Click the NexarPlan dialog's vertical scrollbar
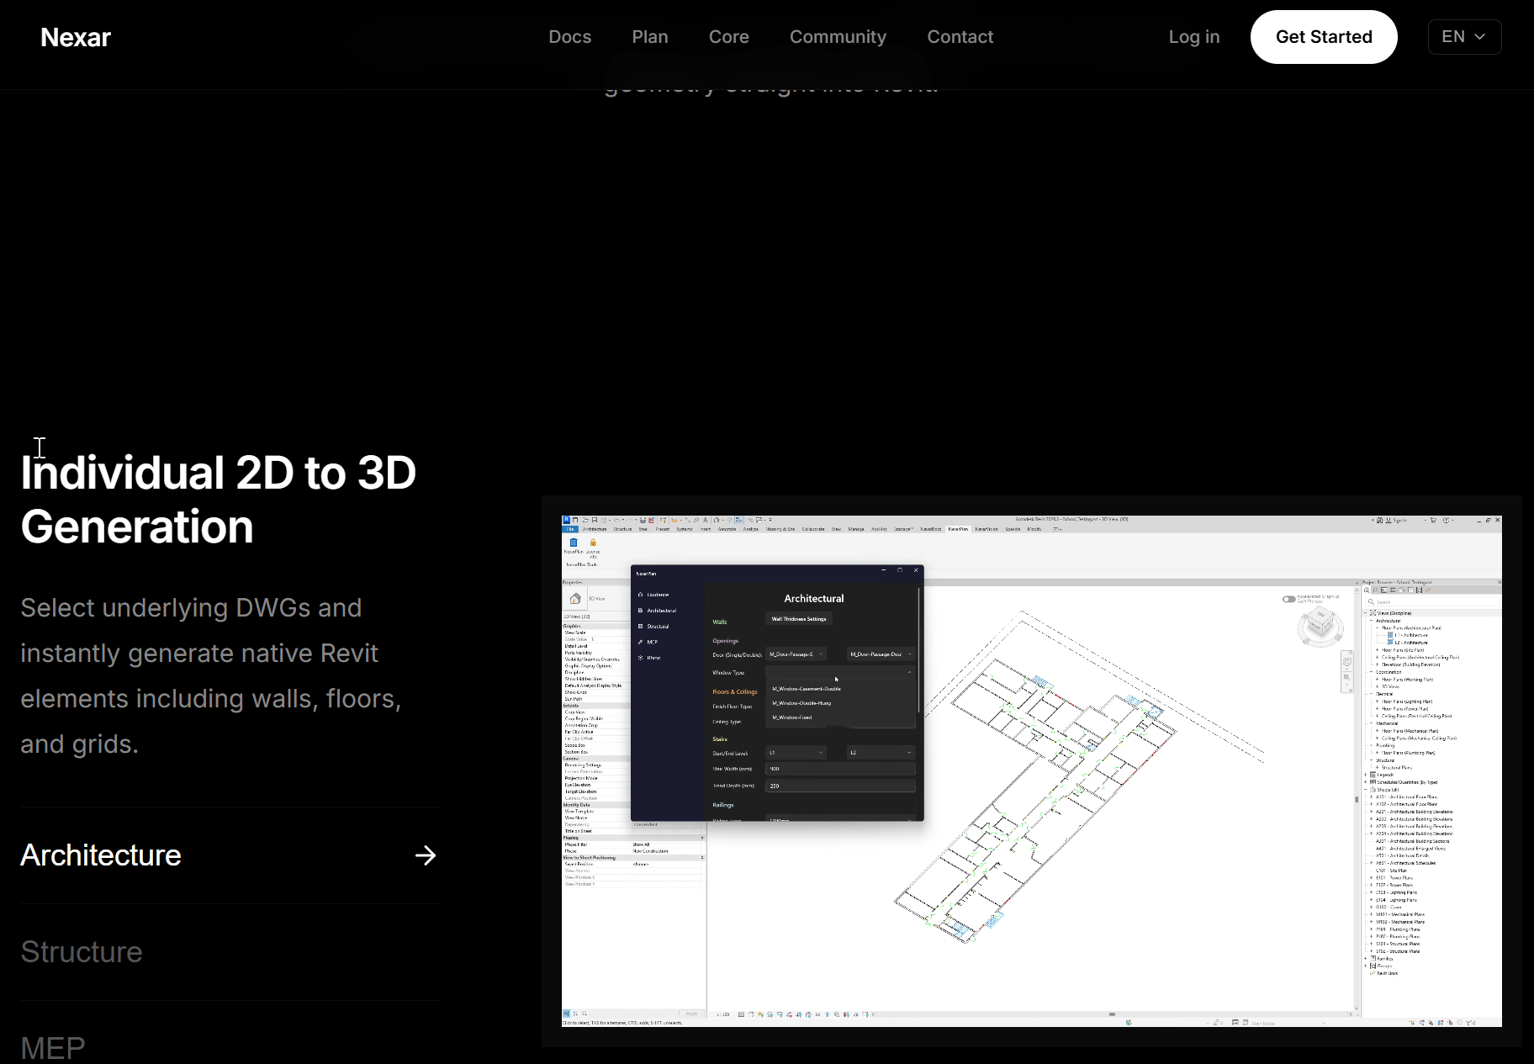The image size is (1534, 1064). [919, 652]
